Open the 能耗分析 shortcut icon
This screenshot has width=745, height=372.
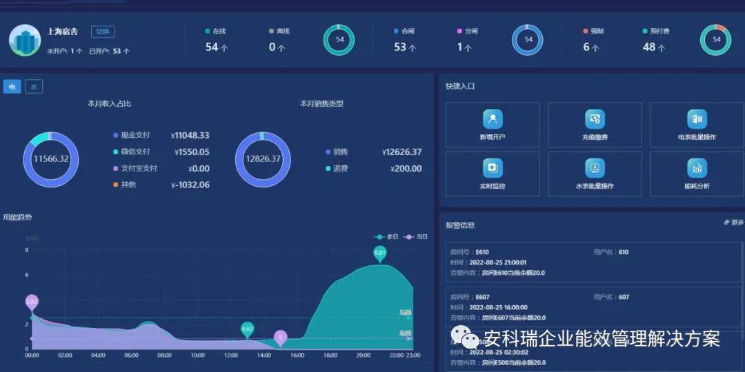click(x=697, y=168)
